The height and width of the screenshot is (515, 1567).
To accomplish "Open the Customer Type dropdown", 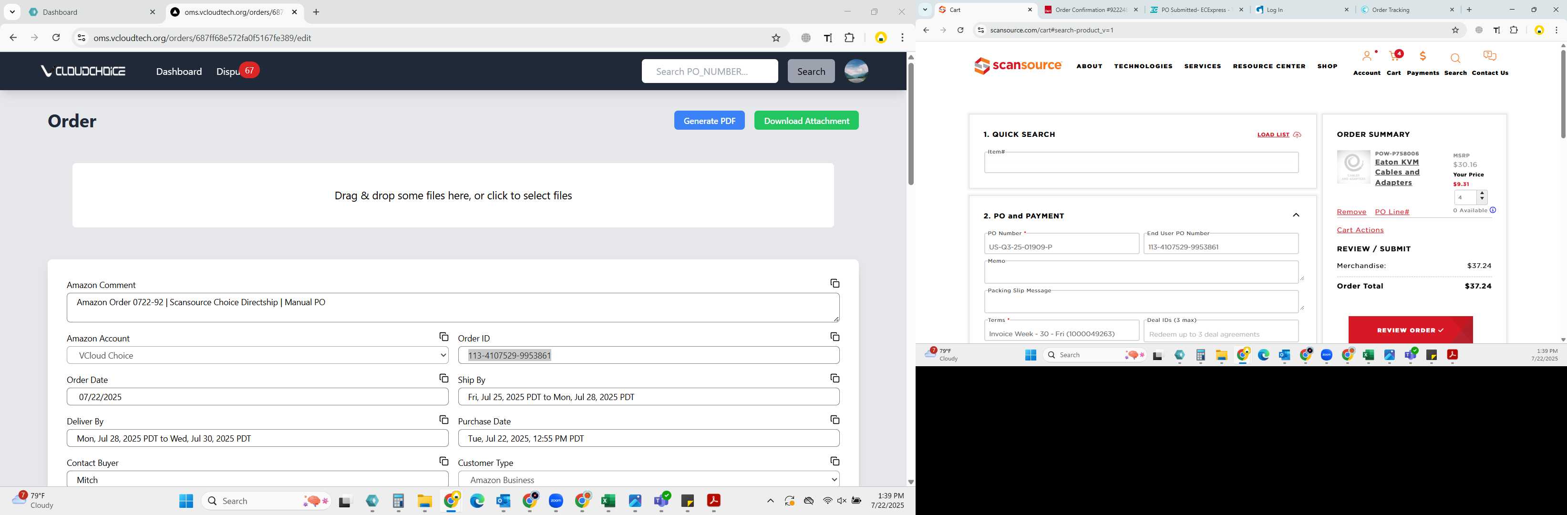I will [x=649, y=479].
